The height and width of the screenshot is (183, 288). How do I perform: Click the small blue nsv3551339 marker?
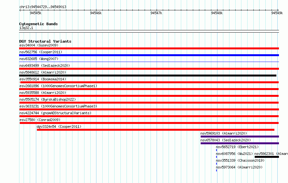pyautogui.click(x=216, y=164)
